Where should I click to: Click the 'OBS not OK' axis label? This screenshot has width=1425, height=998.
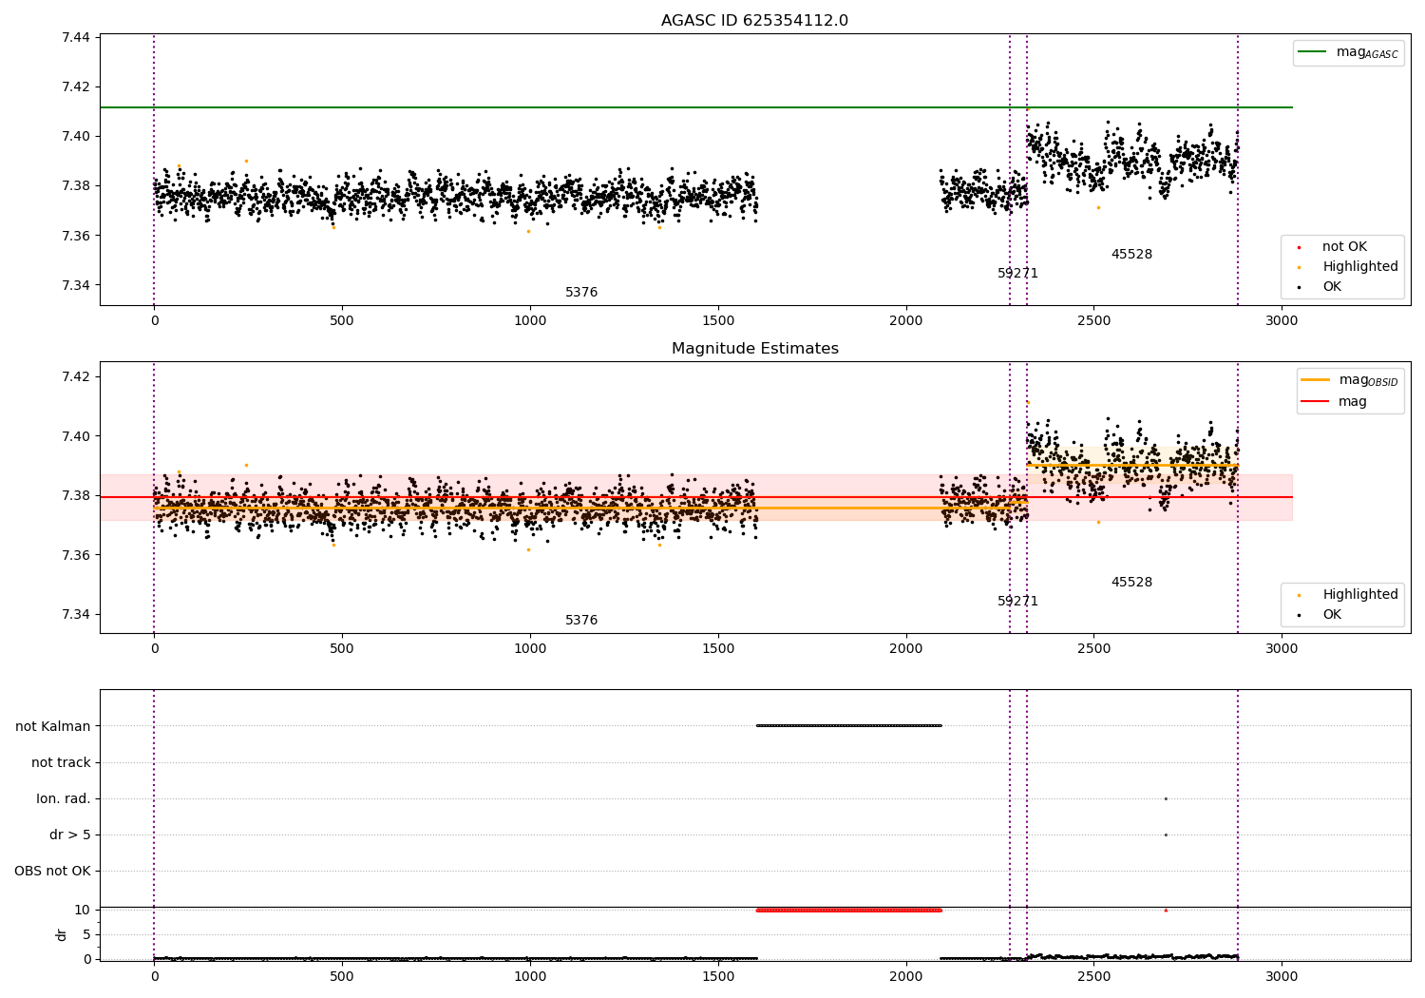(x=52, y=871)
